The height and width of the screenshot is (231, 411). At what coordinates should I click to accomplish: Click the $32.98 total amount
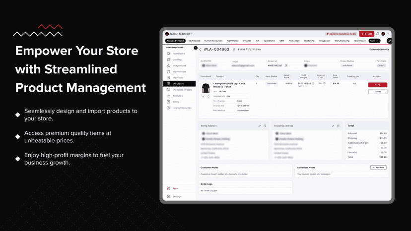coord(383,157)
